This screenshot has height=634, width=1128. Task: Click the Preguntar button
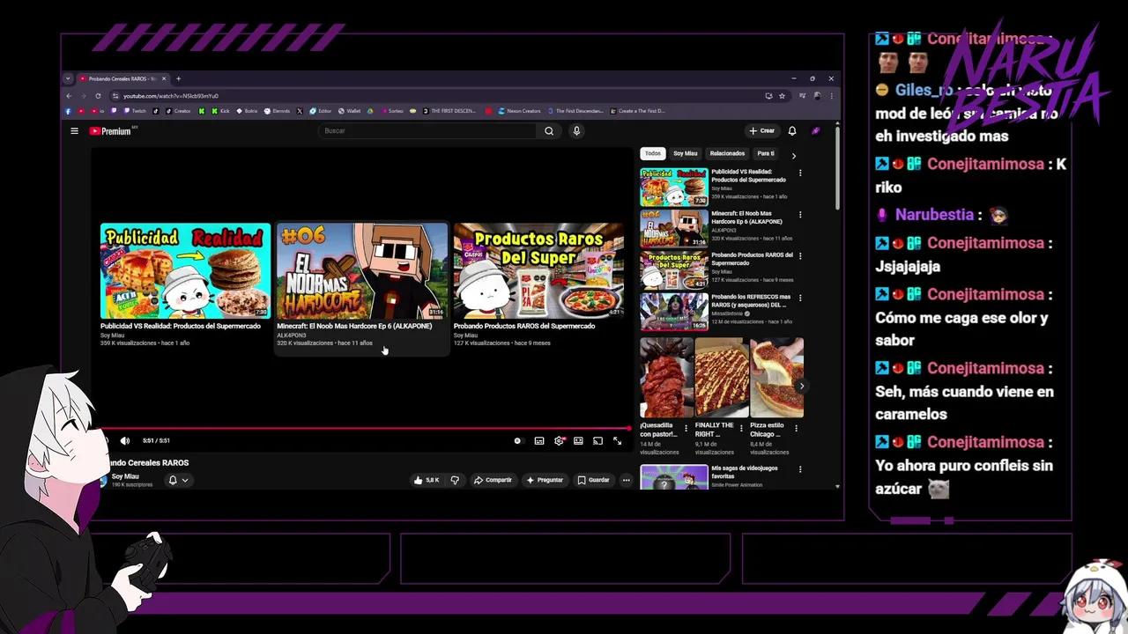(x=545, y=480)
